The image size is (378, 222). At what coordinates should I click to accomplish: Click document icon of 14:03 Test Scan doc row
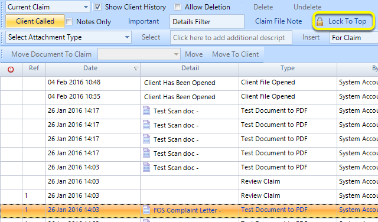pyautogui.click(x=146, y=167)
